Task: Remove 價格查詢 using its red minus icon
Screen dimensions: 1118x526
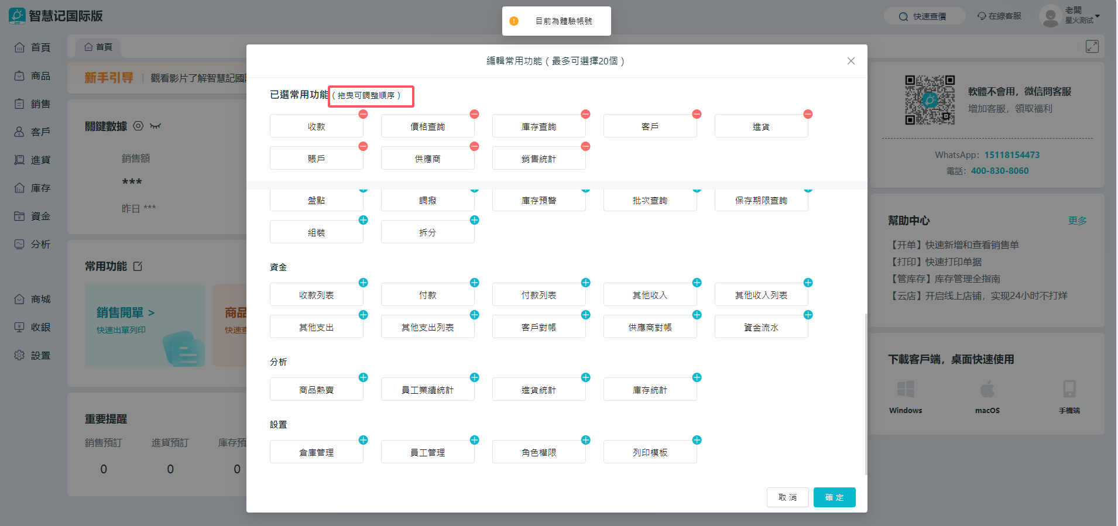Action: point(474,114)
